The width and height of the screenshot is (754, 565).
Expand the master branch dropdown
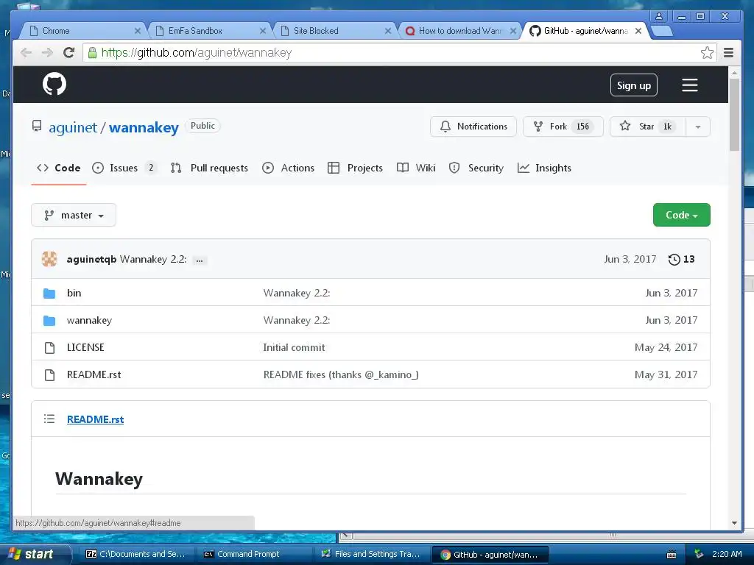(x=74, y=216)
